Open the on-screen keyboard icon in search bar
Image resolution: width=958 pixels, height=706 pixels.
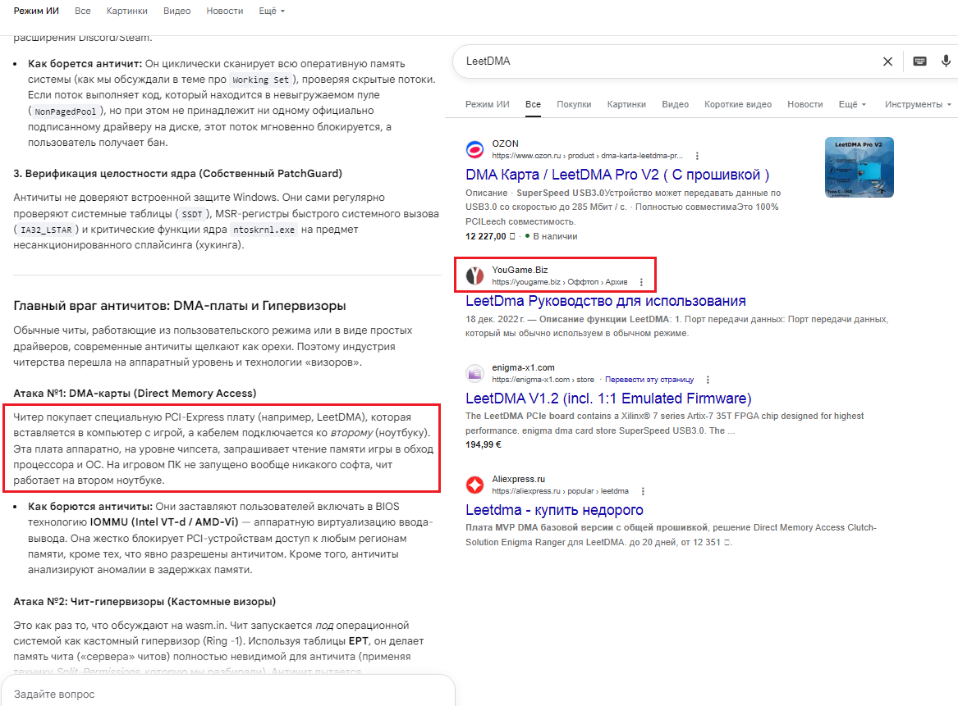[919, 61]
